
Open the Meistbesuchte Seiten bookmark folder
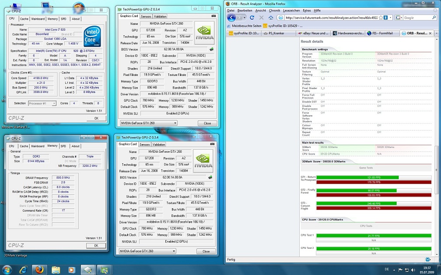tap(244, 25)
